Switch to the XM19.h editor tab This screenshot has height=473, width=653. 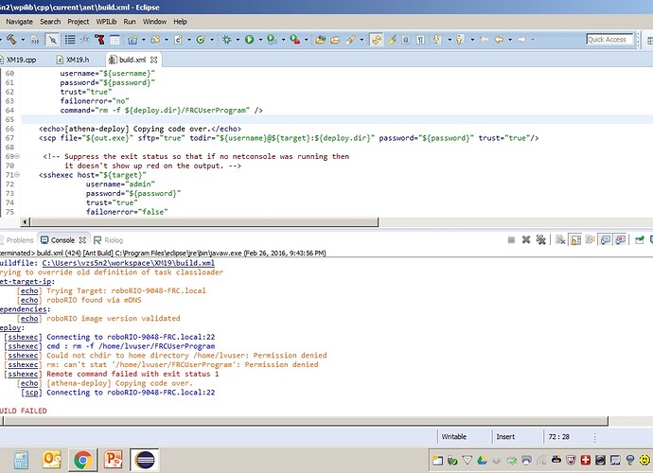click(73, 60)
